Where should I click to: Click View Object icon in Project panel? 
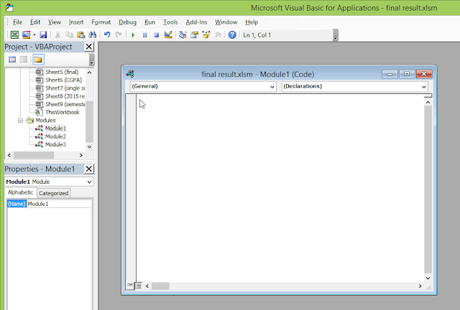24,60
